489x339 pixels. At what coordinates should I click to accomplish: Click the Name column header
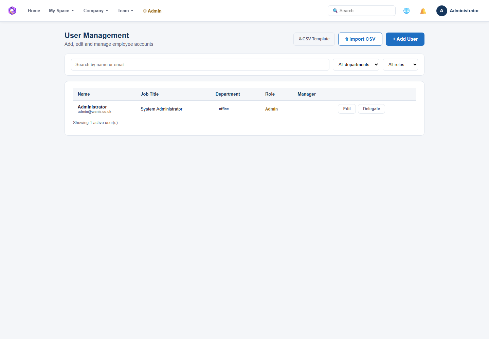tap(84, 94)
